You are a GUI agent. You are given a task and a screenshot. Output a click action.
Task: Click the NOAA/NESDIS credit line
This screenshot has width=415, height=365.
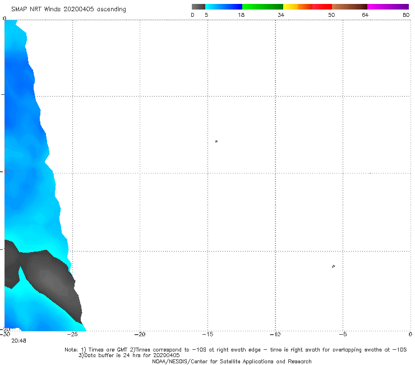pyautogui.click(x=232, y=361)
